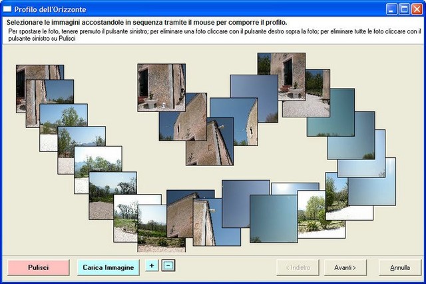
Task: Open Carica Immagine to load a photo
Action: click(108, 267)
